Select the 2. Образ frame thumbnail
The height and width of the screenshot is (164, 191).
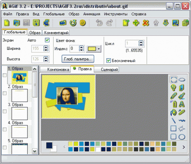click(x=19, y=95)
